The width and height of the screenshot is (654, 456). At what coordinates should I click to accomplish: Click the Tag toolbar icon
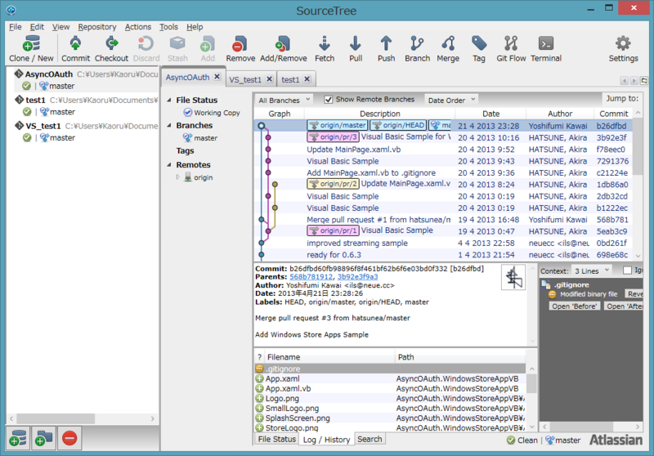pyautogui.click(x=479, y=49)
